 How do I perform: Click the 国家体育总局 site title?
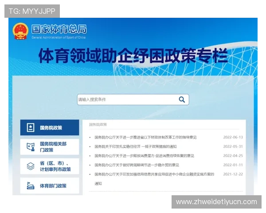click(59, 29)
